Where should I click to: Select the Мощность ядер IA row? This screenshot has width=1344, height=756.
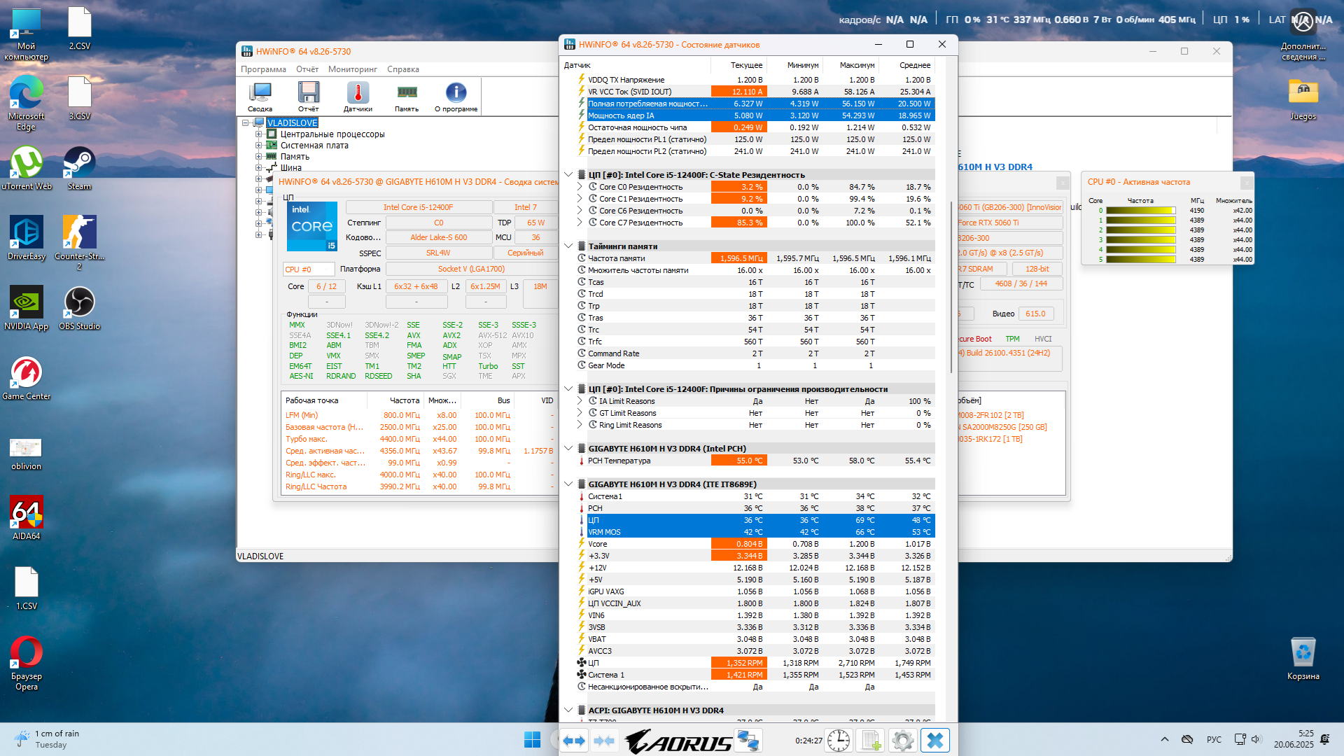[x=755, y=115]
